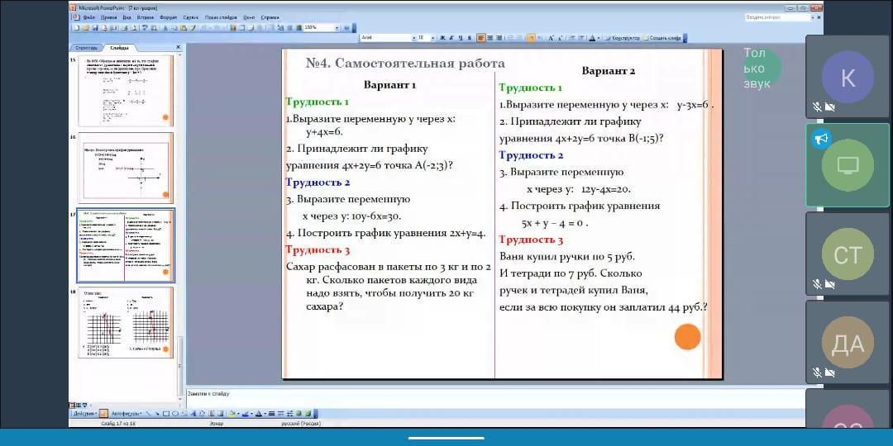Select slide 17 thumbnail

point(126,245)
